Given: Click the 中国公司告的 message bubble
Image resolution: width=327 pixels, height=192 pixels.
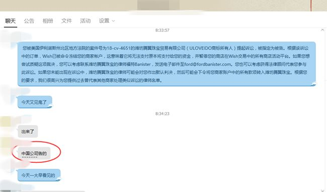Looking at the screenshot, I should point(34,153).
